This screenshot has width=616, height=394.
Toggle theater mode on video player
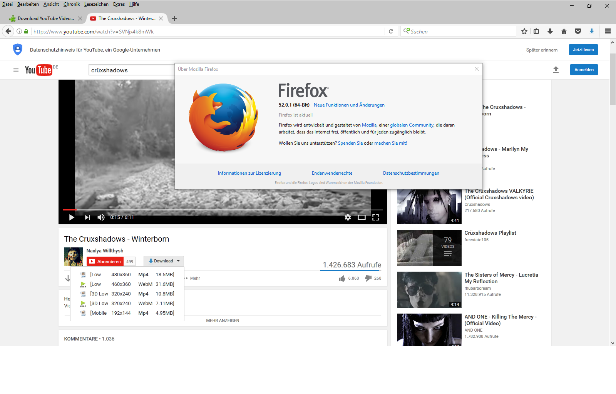(362, 217)
